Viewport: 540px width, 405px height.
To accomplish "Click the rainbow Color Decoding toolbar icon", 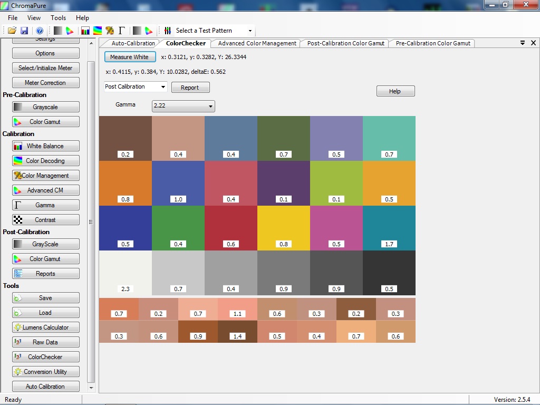I will click(98, 31).
